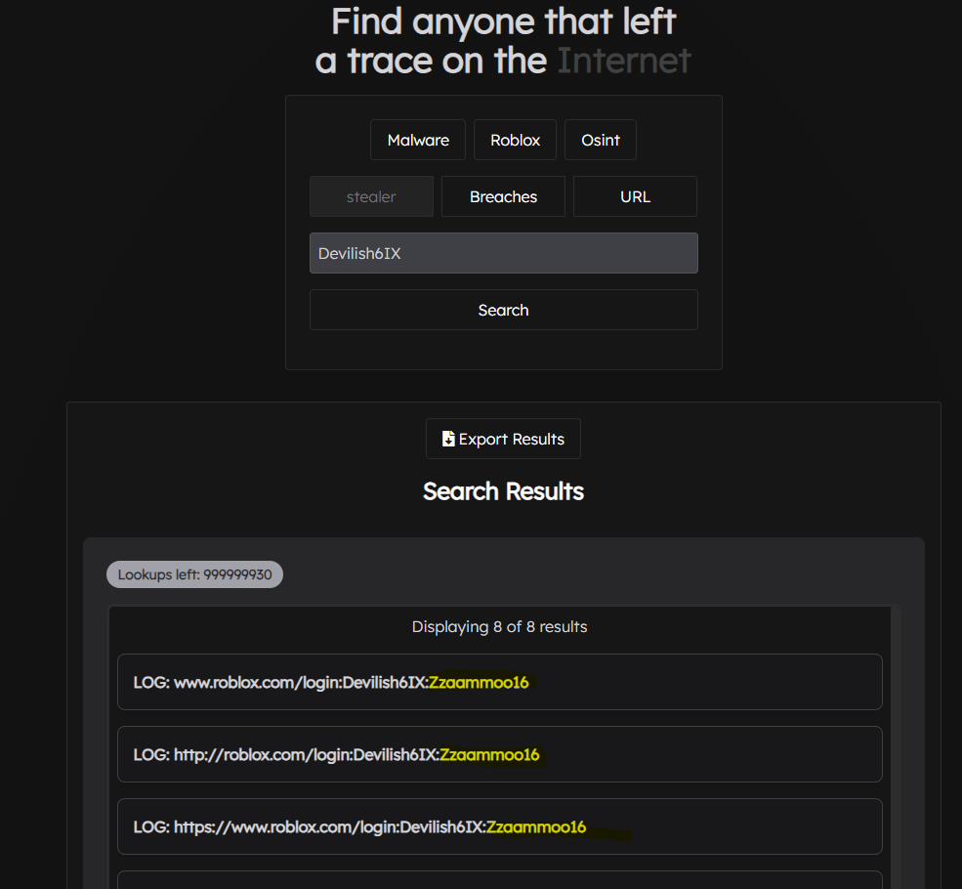Focus the Devilish6IX search input field
This screenshot has width=962, height=889.
tap(504, 253)
